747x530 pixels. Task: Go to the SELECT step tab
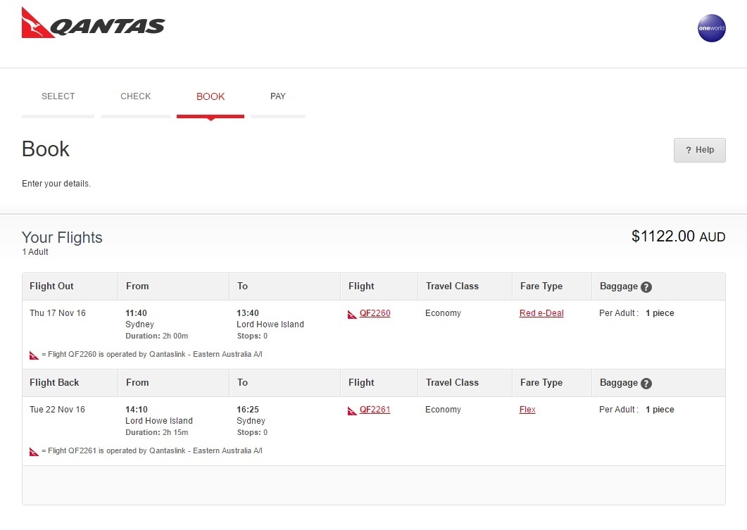click(x=58, y=96)
